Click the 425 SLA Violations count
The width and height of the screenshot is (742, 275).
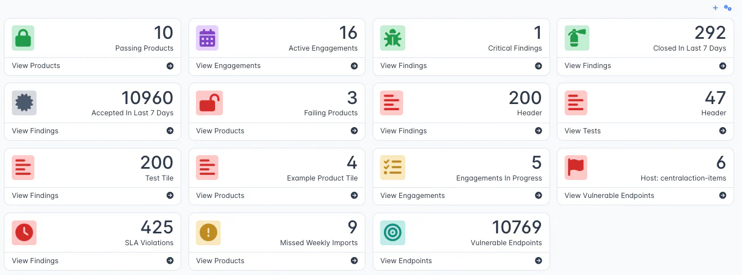tap(157, 227)
